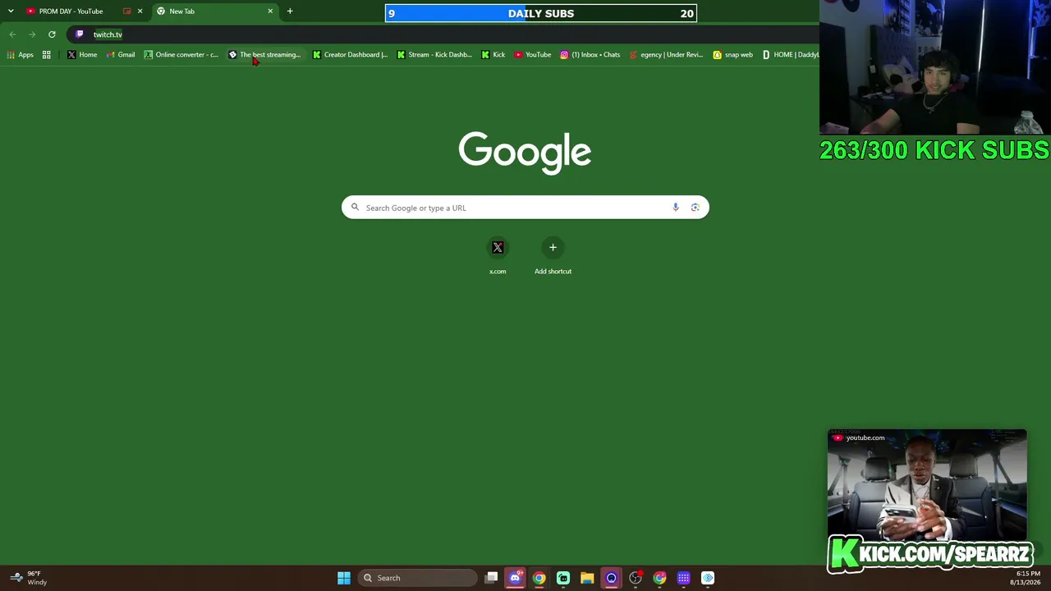Click the Google logo
Image resolution: width=1051 pixels, height=591 pixels.
click(525, 153)
